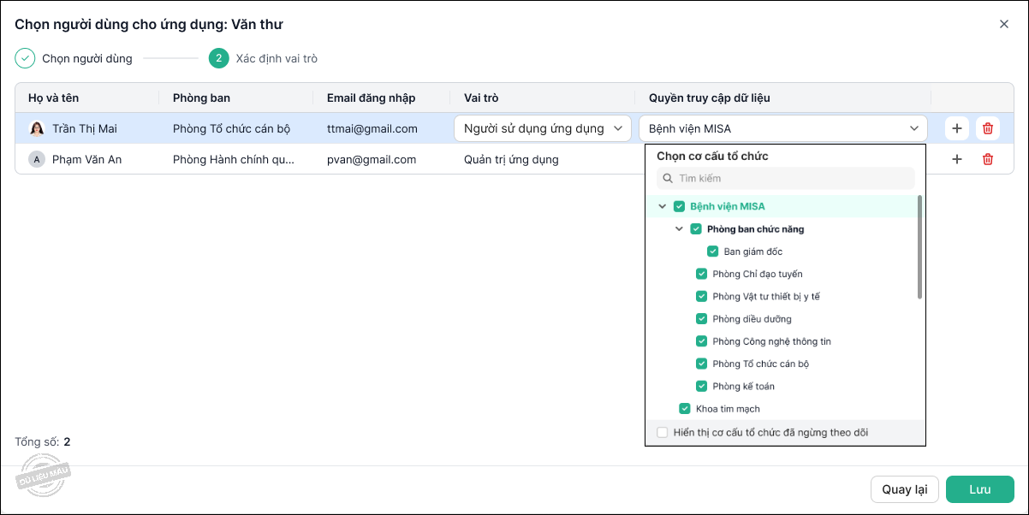Image resolution: width=1029 pixels, height=515 pixels.
Task: Click the Quay lại button
Action: coord(905,489)
